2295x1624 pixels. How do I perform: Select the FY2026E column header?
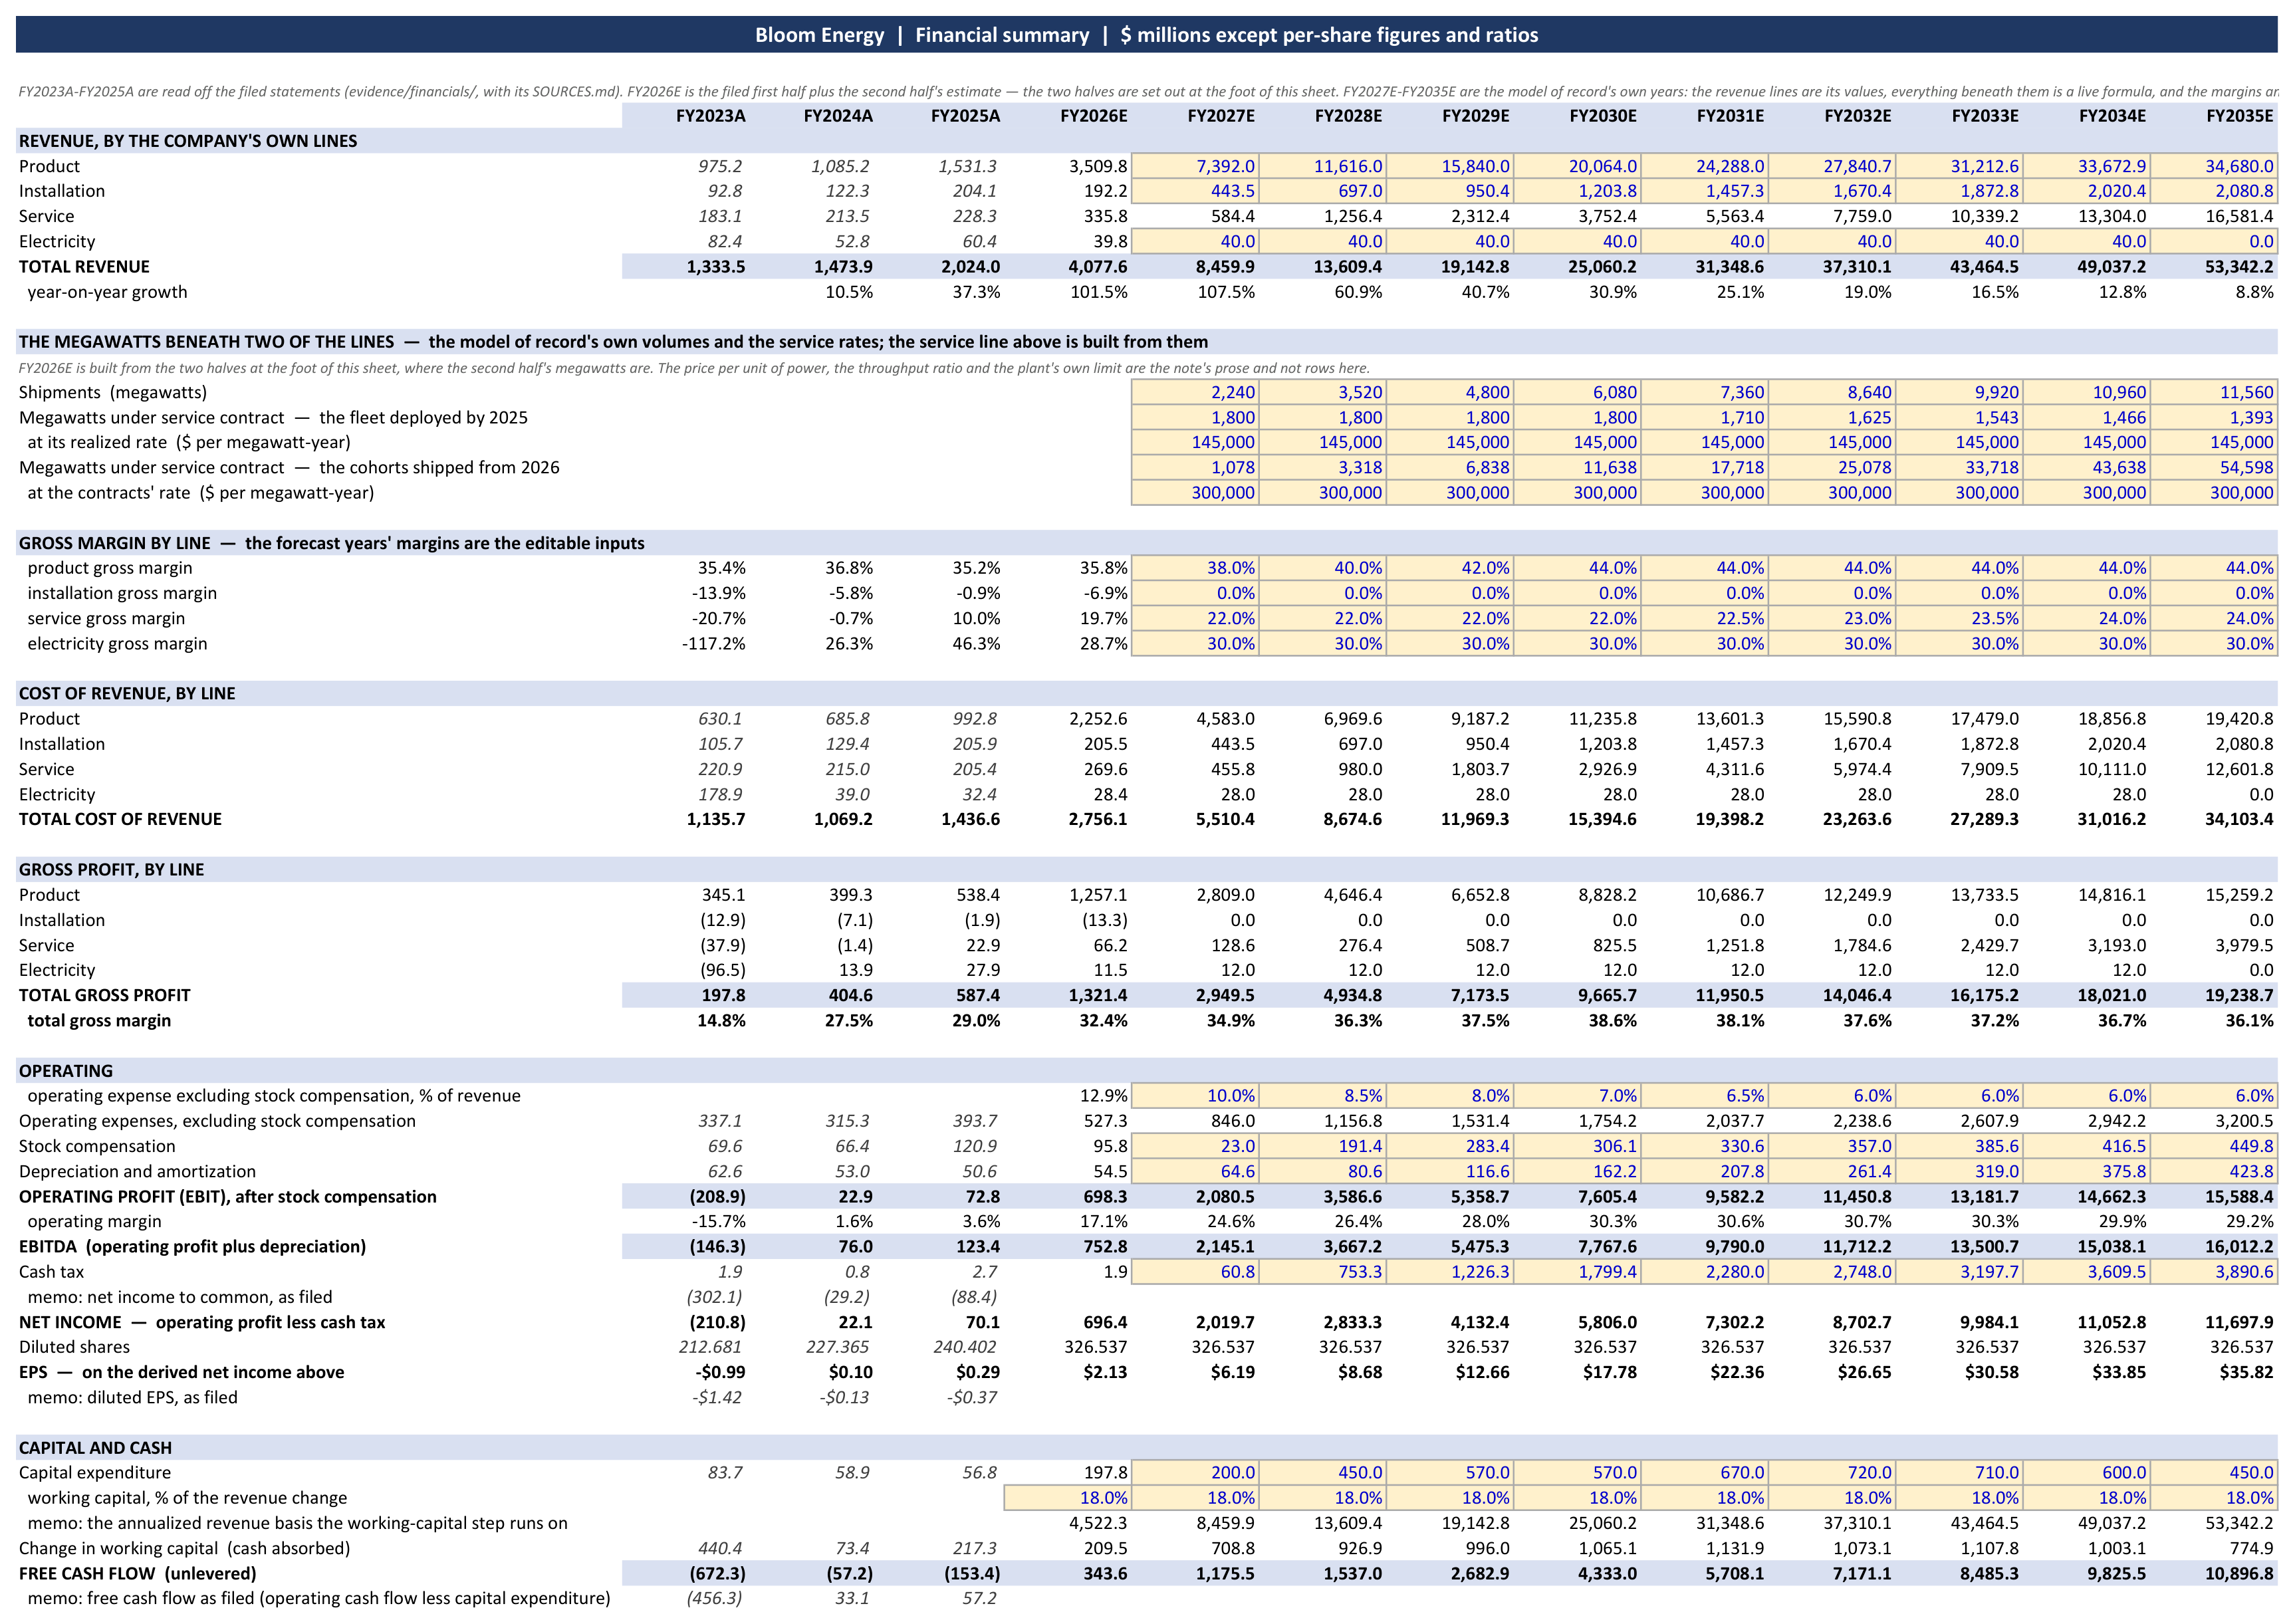[x=1093, y=116]
